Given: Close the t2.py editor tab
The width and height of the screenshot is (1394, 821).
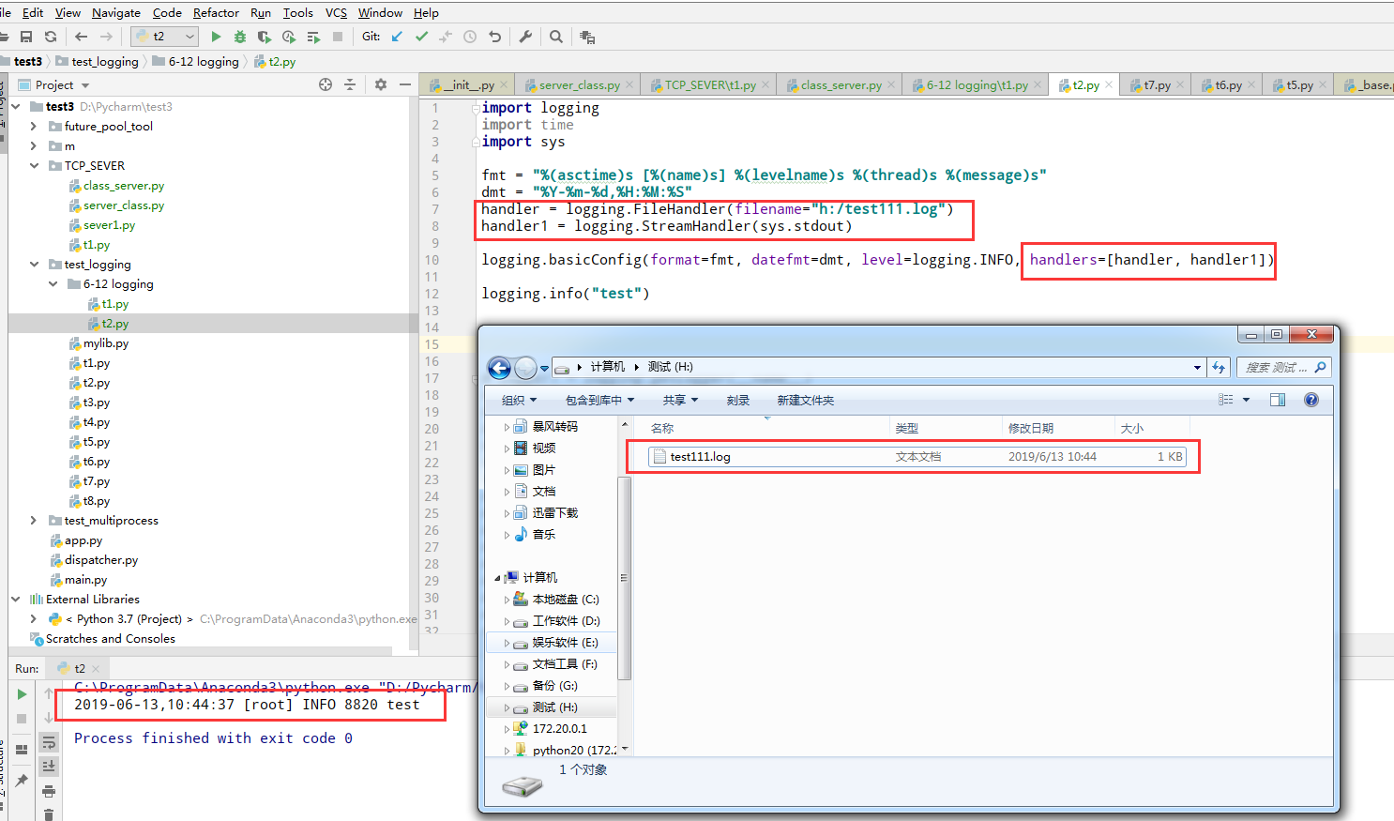Looking at the screenshot, I should (1109, 84).
